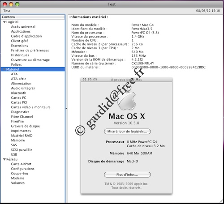
Task: Select ATA série item
Action: (x=18, y=79)
